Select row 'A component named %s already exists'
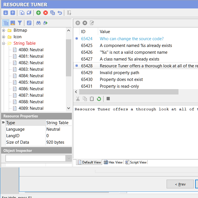Image resolution: width=198 pixels, height=198 pixels. 135,46
